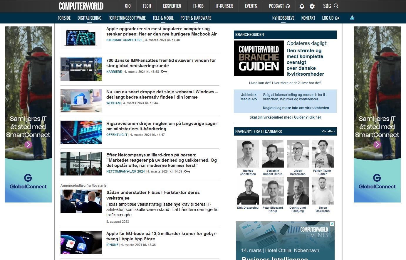
Task: Click the podcast headphones icon
Action: point(288,6)
